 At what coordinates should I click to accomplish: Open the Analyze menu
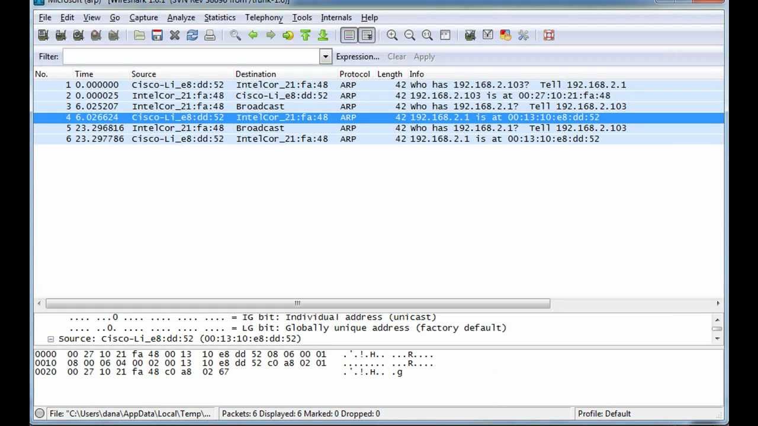[x=181, y=18]
